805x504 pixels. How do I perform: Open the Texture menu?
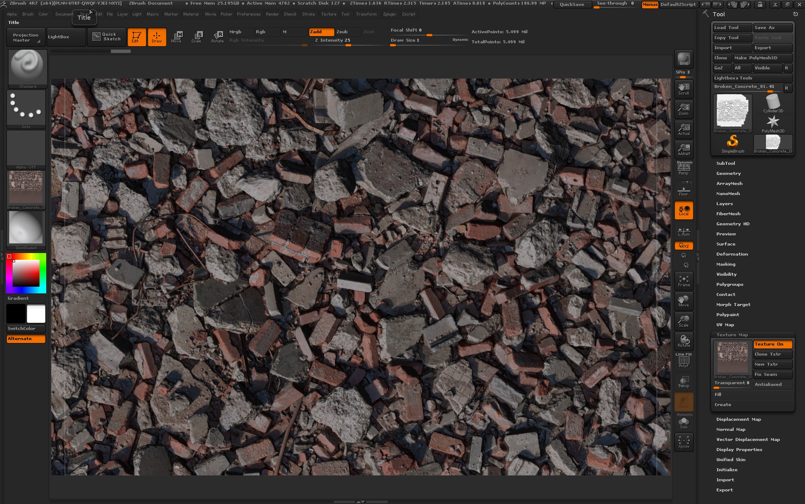point(329,14)
